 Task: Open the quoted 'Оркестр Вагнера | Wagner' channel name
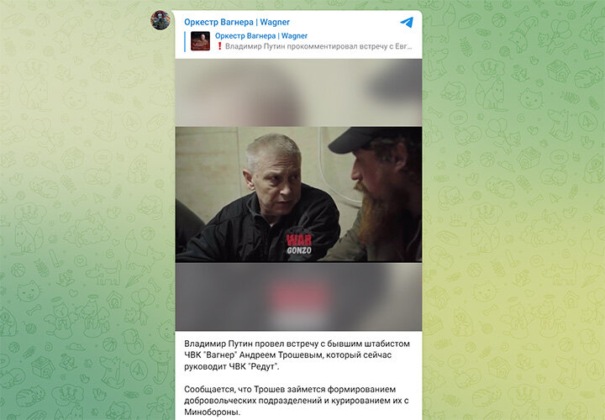coord(261,36)
